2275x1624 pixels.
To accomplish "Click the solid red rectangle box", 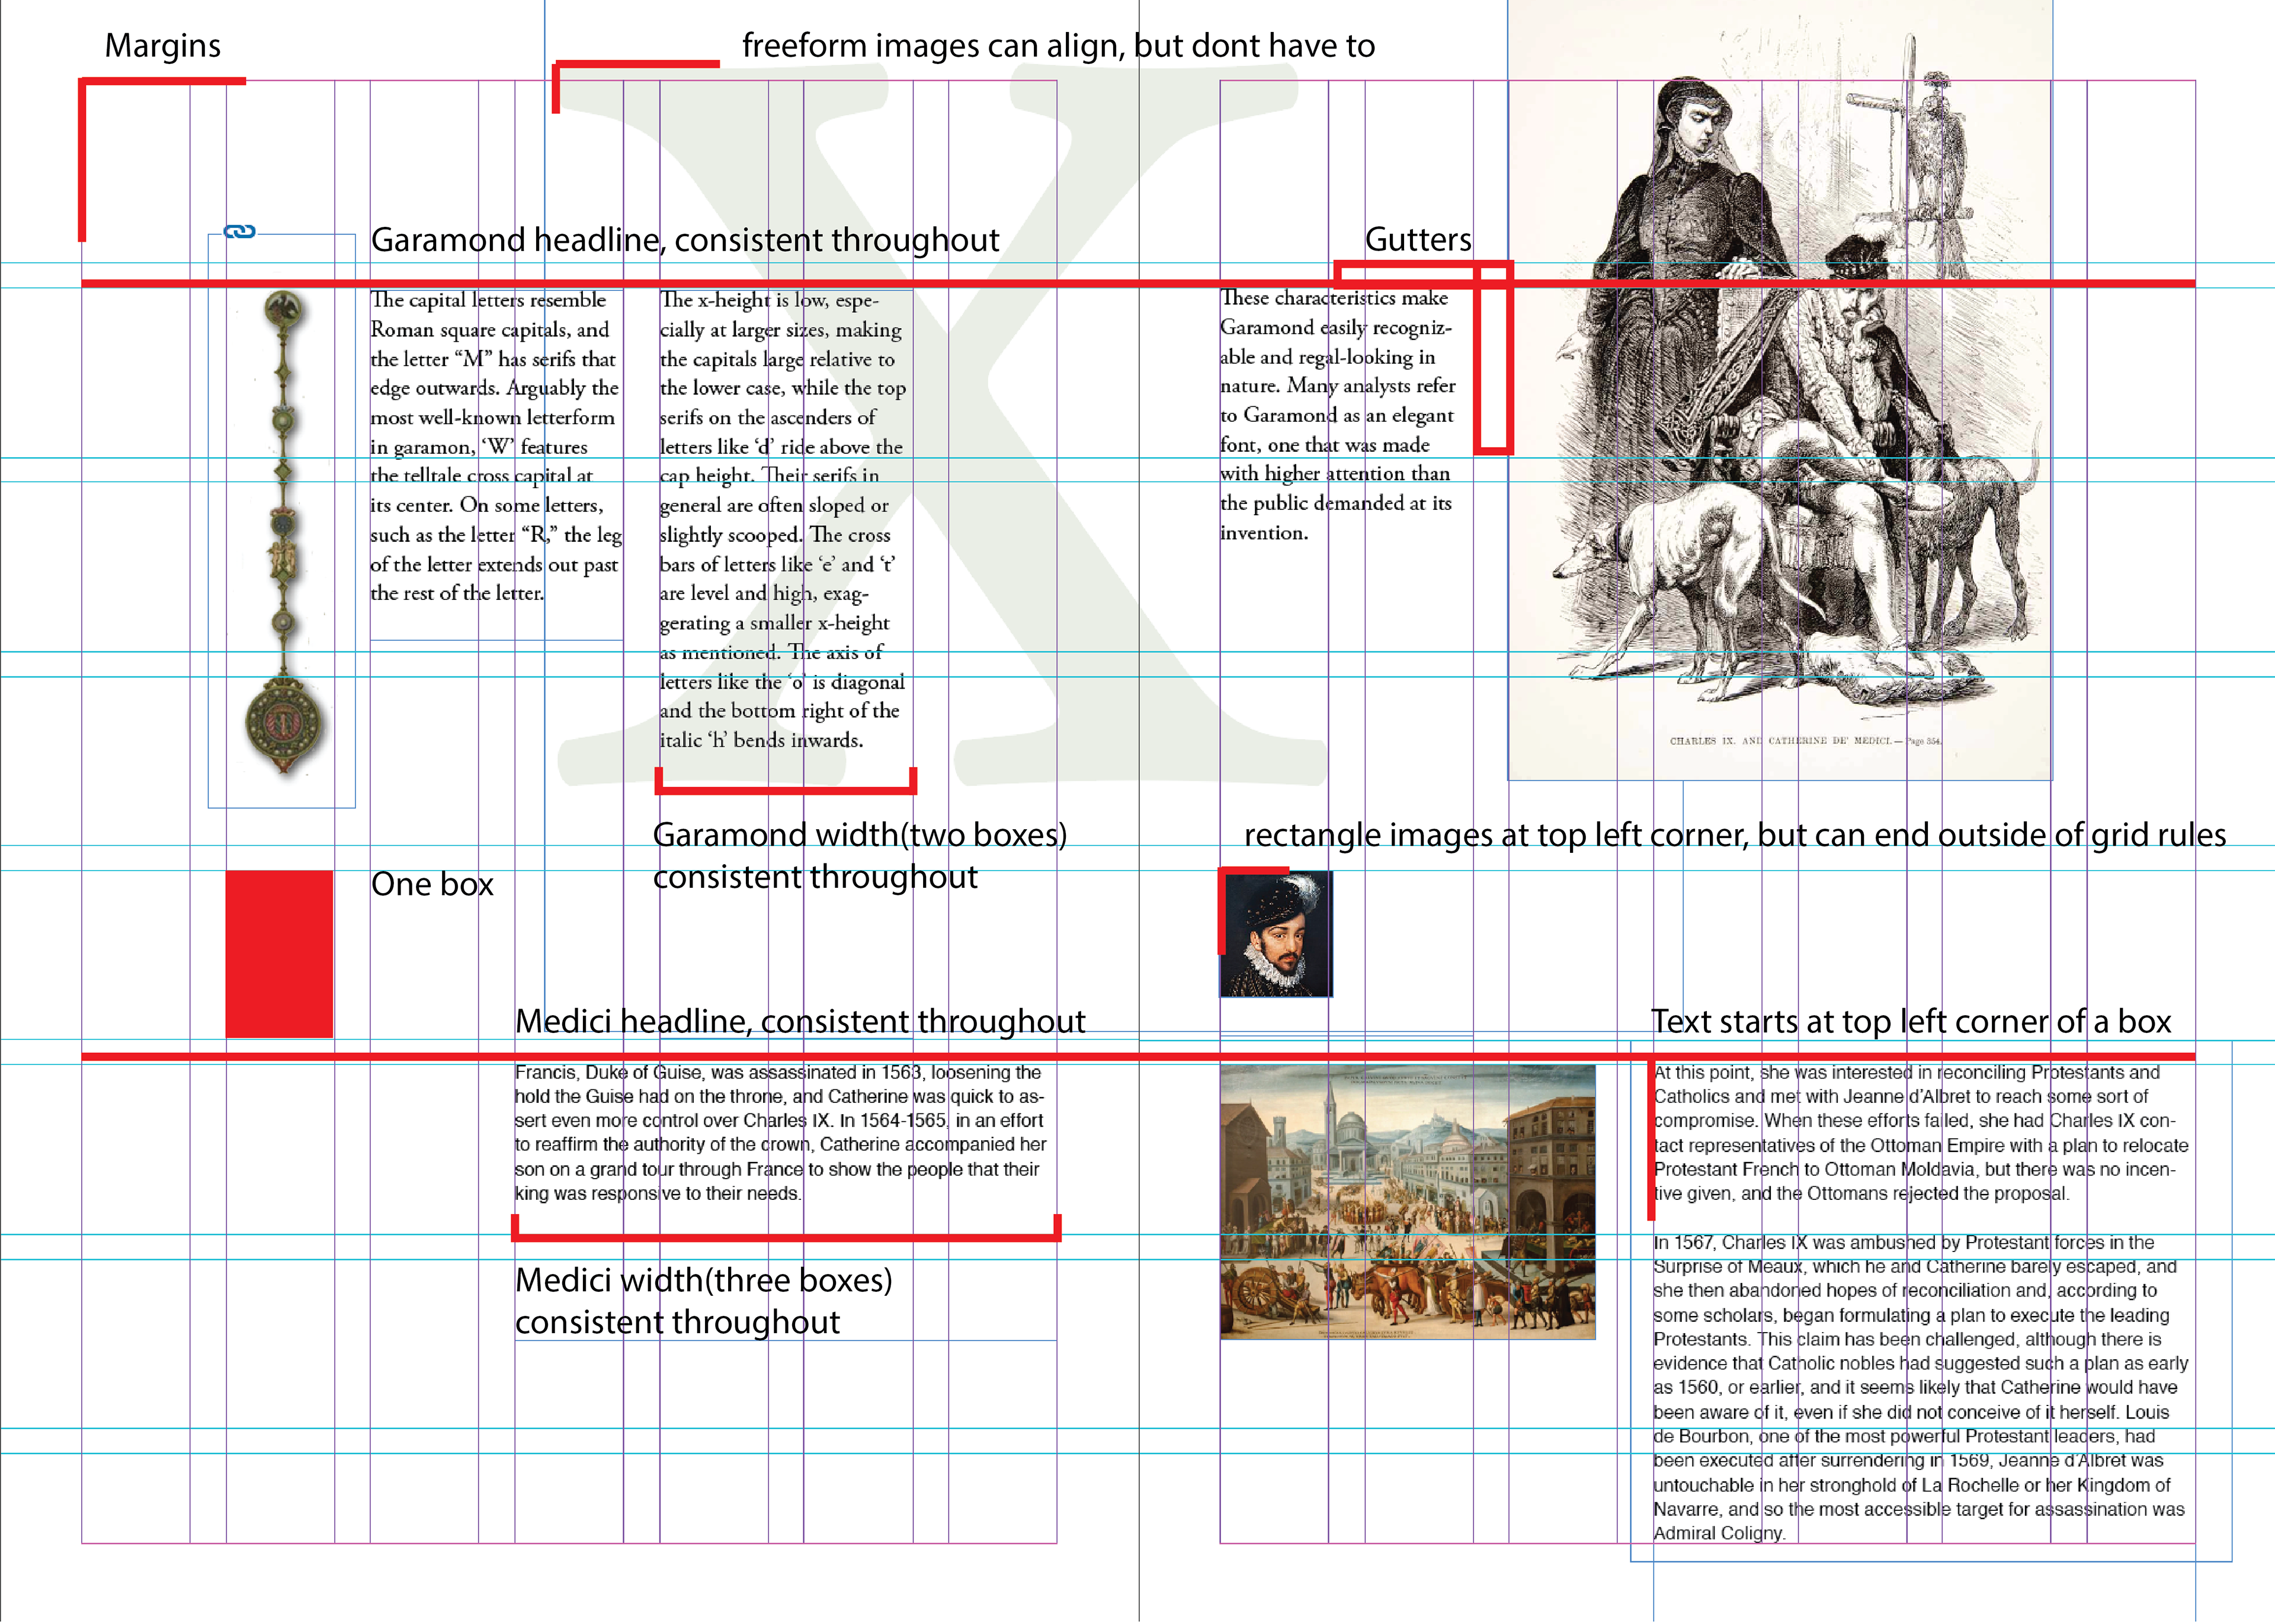I will coord(279,953).
